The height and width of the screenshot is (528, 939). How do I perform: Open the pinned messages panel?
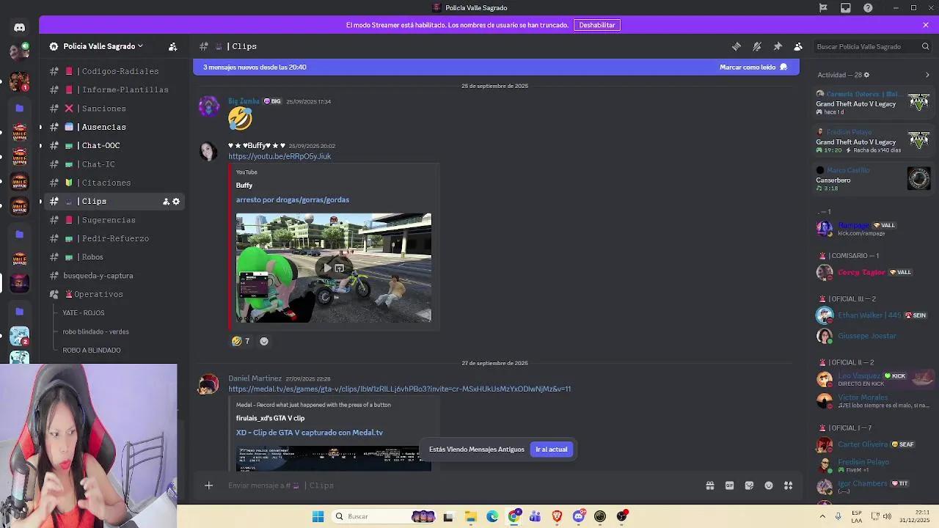(778, 46)
